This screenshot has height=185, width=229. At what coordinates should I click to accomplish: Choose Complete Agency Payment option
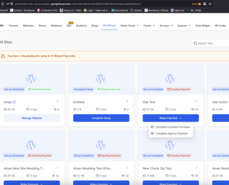click(171, 134)
